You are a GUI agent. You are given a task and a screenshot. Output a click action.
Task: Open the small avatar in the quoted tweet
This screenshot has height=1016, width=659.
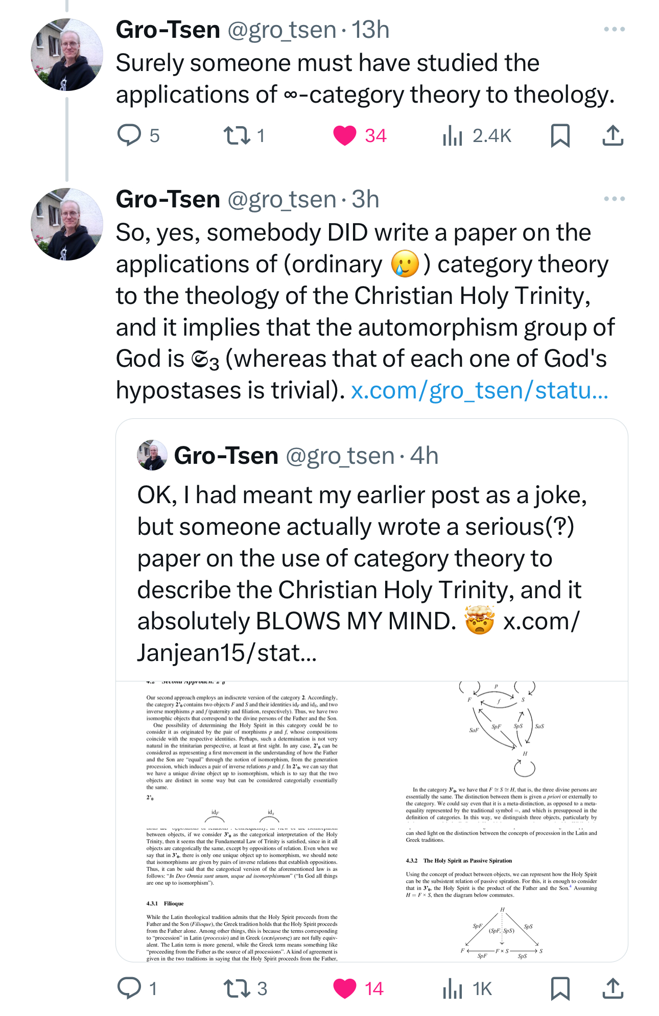(152, 455)
